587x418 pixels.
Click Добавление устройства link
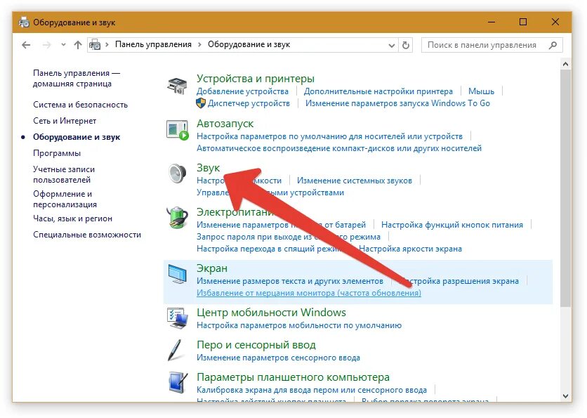pyautogui.click(x=242, y=91)
